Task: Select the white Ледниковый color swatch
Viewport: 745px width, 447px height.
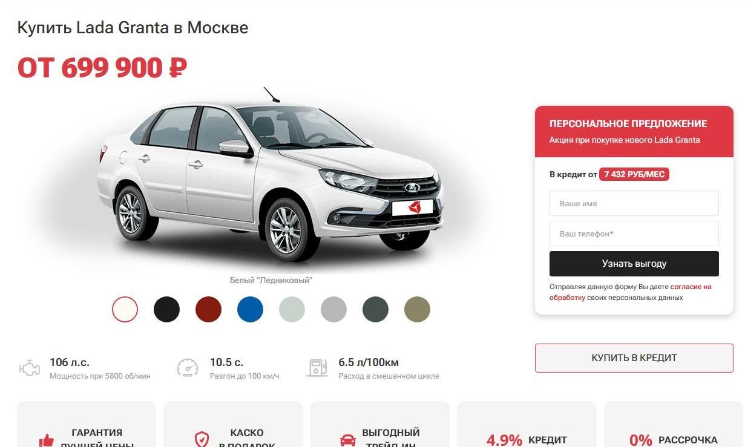Action: point(125,310)
